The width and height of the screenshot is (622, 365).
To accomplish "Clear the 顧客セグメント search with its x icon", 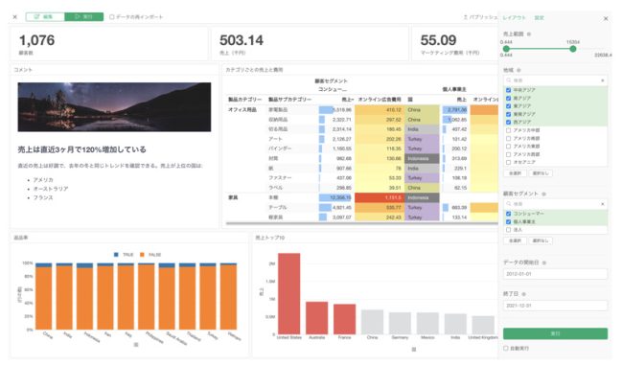I will pos(602,204).
